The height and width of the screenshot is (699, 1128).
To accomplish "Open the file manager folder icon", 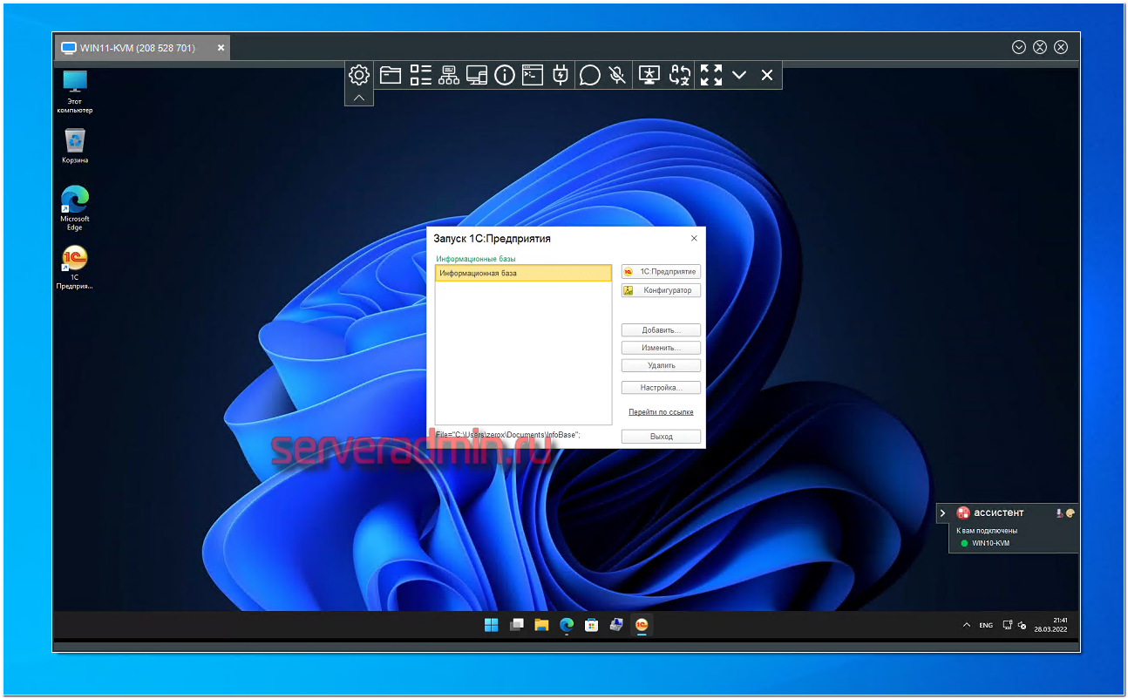I will pos(391,75).
